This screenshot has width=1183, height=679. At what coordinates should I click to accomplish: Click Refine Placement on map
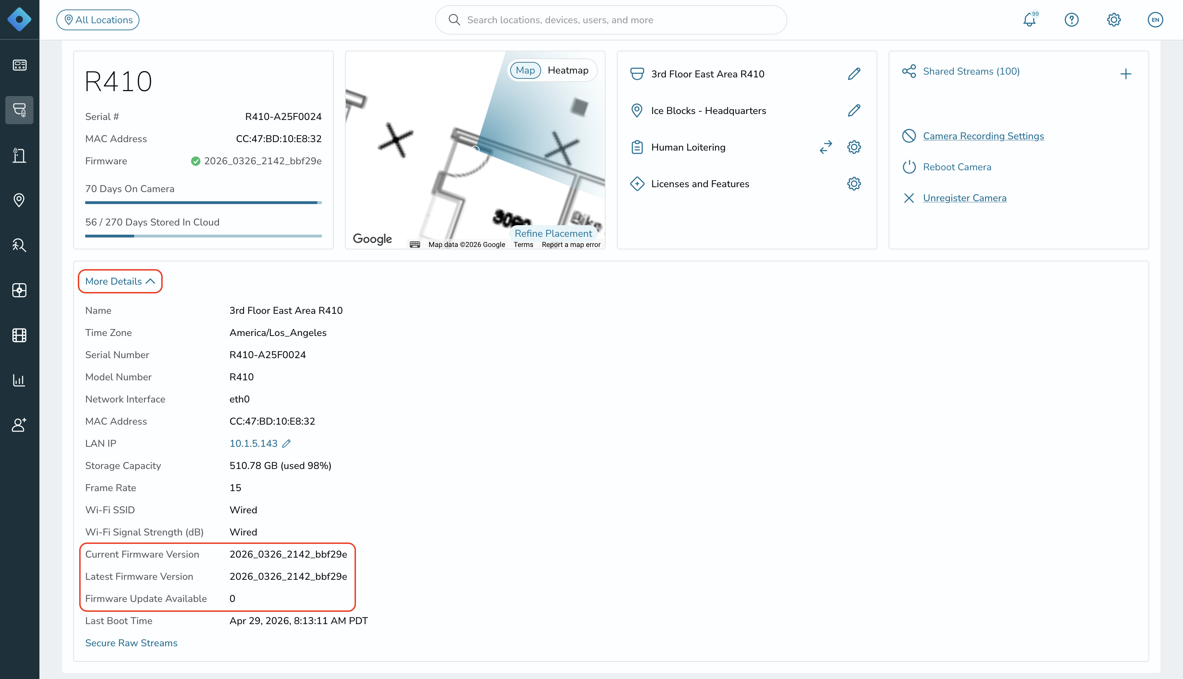click(553, 234)
